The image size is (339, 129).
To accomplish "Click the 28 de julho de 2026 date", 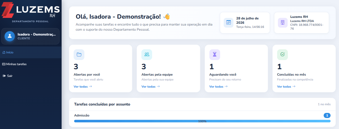I will click(x=247, y=20).
